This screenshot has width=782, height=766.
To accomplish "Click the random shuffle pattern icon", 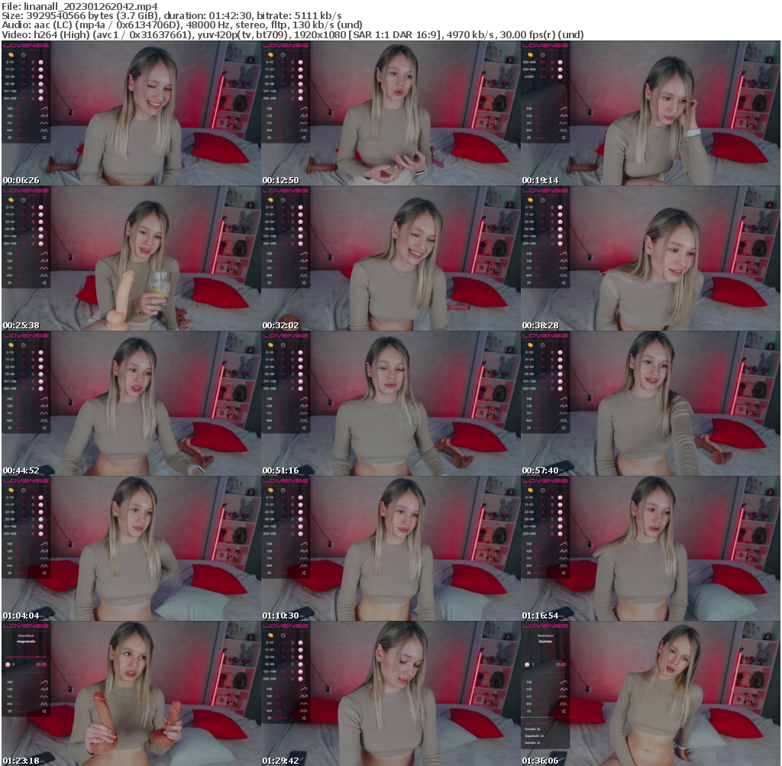I will [44, 137].
